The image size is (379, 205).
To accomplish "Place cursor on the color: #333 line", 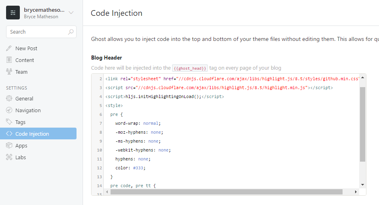I will click(130, 168).
